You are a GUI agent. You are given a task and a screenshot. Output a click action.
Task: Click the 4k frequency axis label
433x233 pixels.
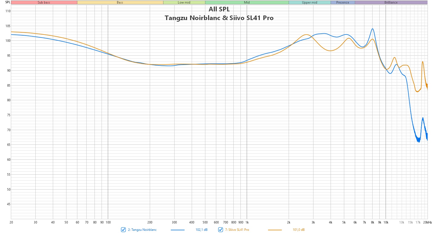(x=331, y=222)
